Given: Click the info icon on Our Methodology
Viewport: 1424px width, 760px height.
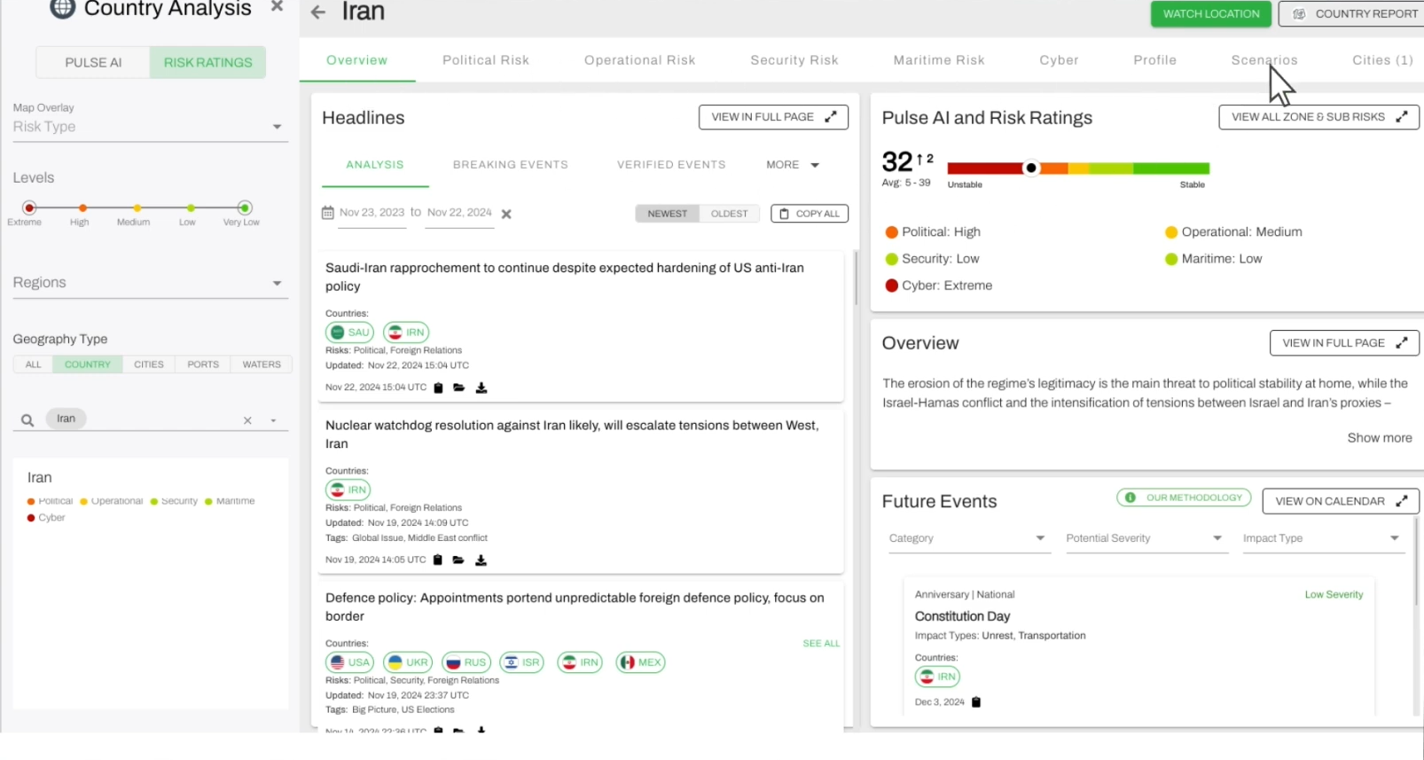Looking at the screenshot, I should [1131, 498].
